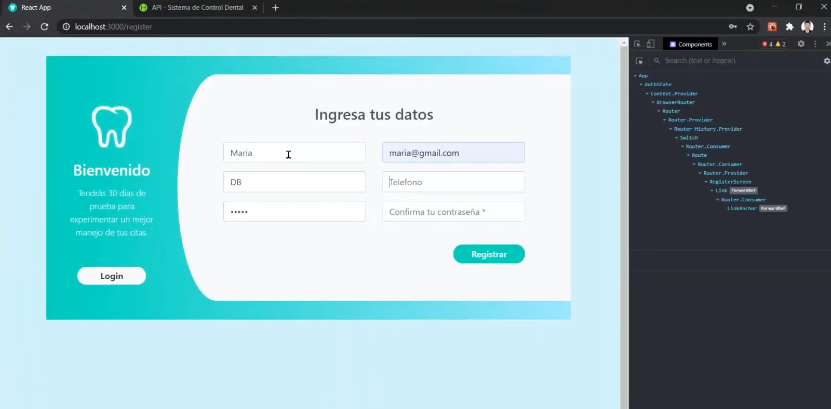Open React Components view settings gear
Viewport: 831px width, 409px height.
click(826, 61)
